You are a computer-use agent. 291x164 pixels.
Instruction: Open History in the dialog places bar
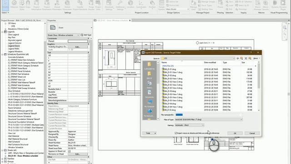[149, 85]
